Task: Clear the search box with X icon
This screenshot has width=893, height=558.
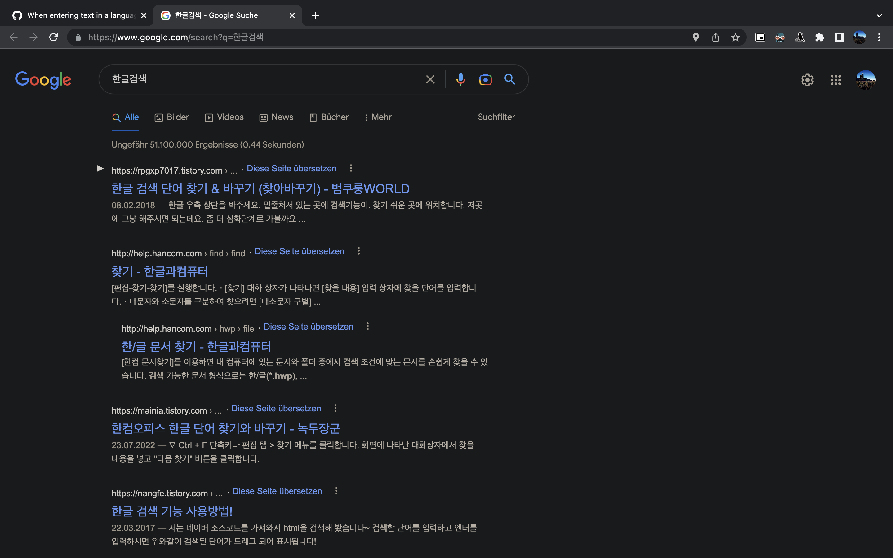Action: 430,79
